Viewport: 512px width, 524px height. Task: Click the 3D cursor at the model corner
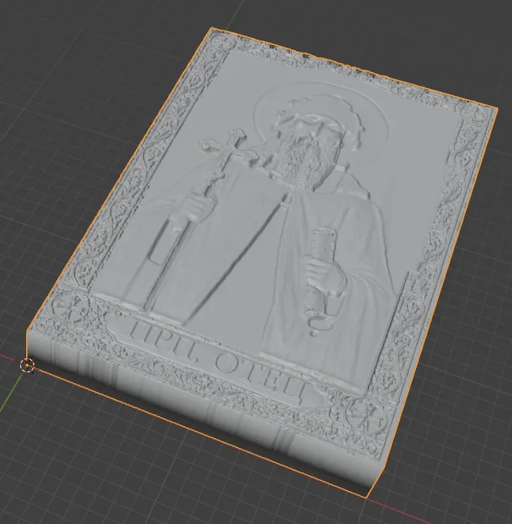(27, 365)
